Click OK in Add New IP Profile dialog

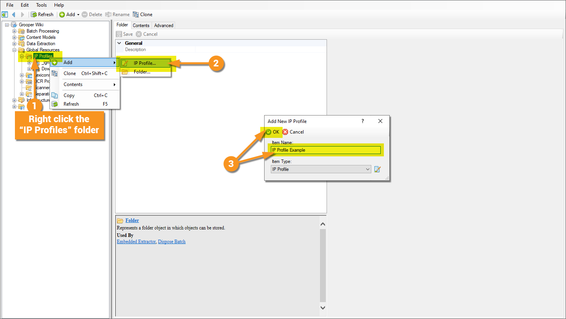[x=273, y=132]
